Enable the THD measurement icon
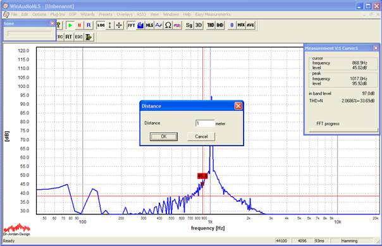The image size is (382, 246). (x=211, y=25)
